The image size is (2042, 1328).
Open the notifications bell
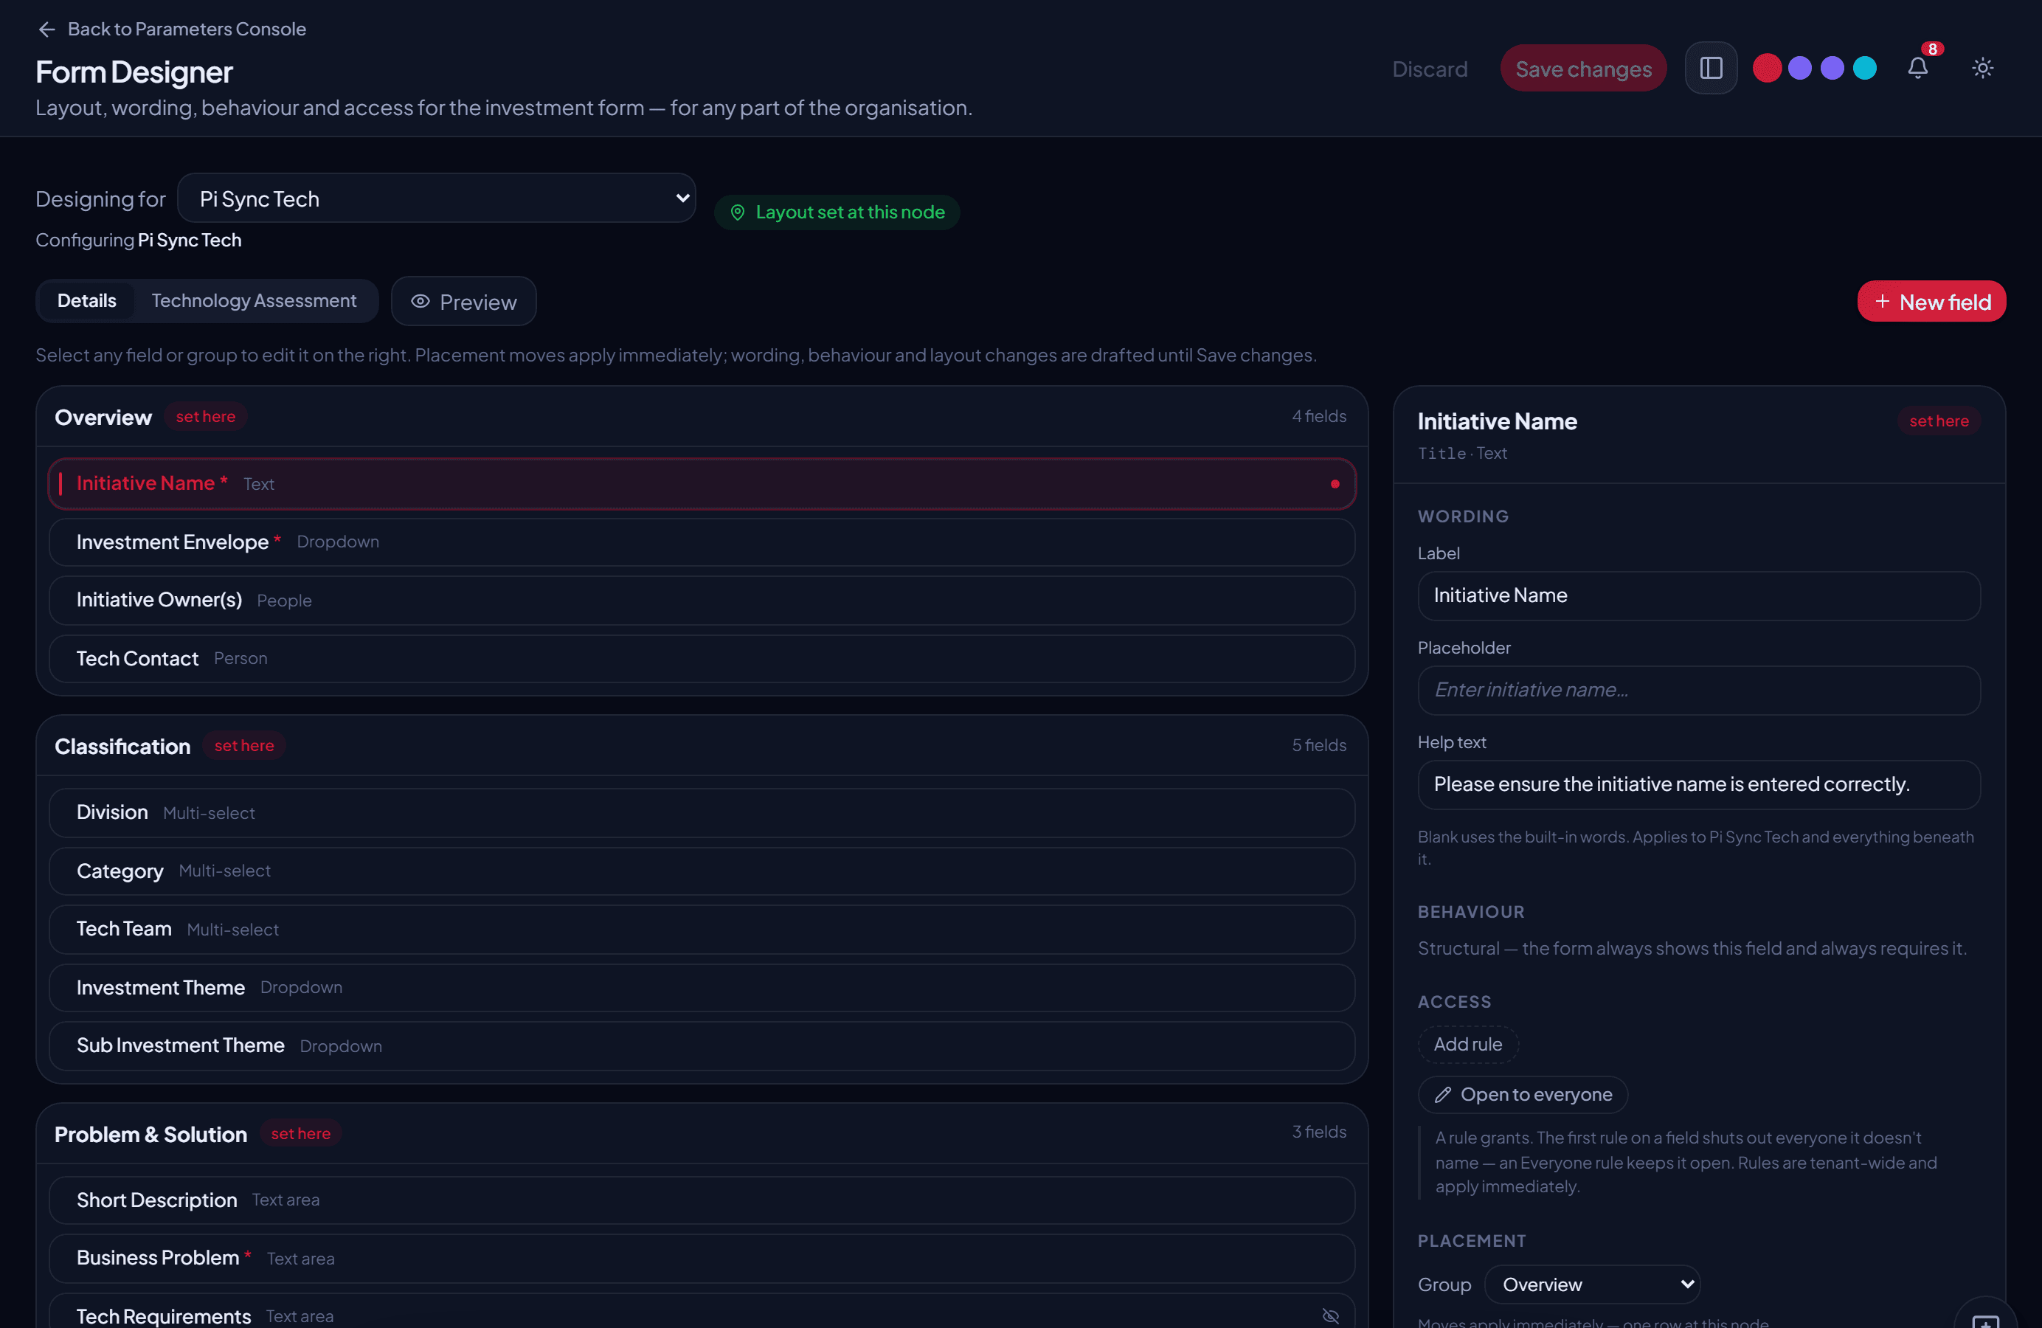(1917, 68)
